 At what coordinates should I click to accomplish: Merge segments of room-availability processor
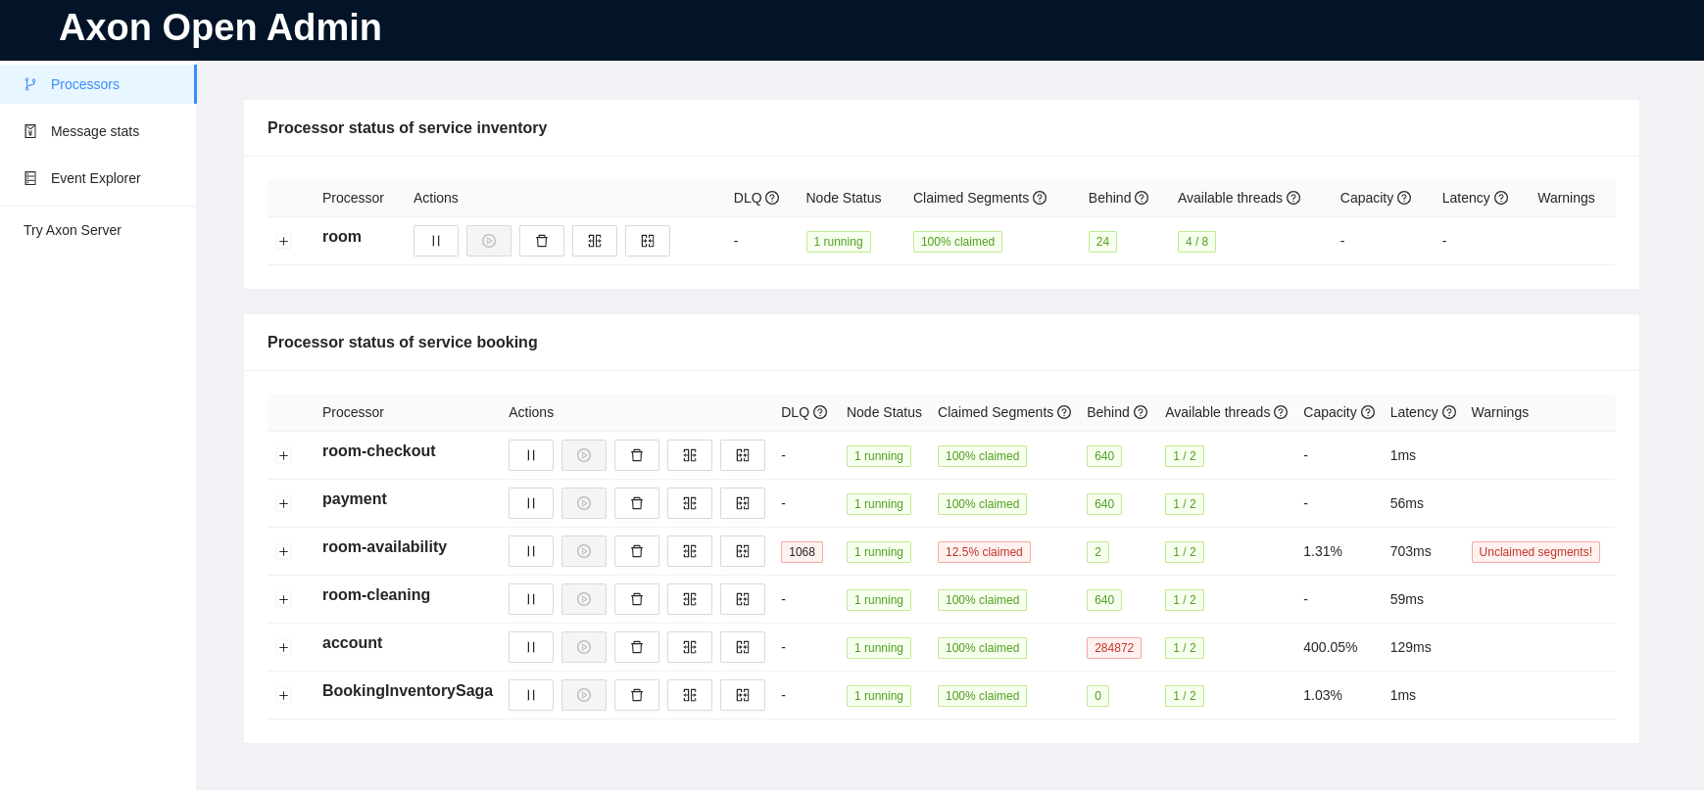(x=743, y=551)
